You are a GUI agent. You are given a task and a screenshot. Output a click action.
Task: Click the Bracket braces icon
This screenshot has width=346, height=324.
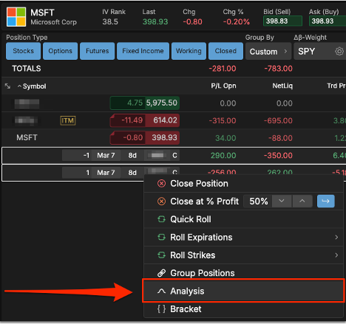(161, 309)
